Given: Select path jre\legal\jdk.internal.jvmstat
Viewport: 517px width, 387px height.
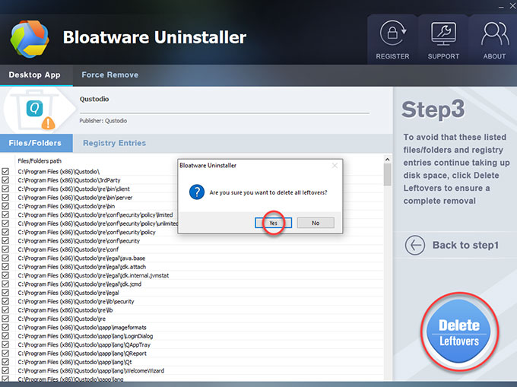Looking at the screenshot, I should click(x=94, y=275).
